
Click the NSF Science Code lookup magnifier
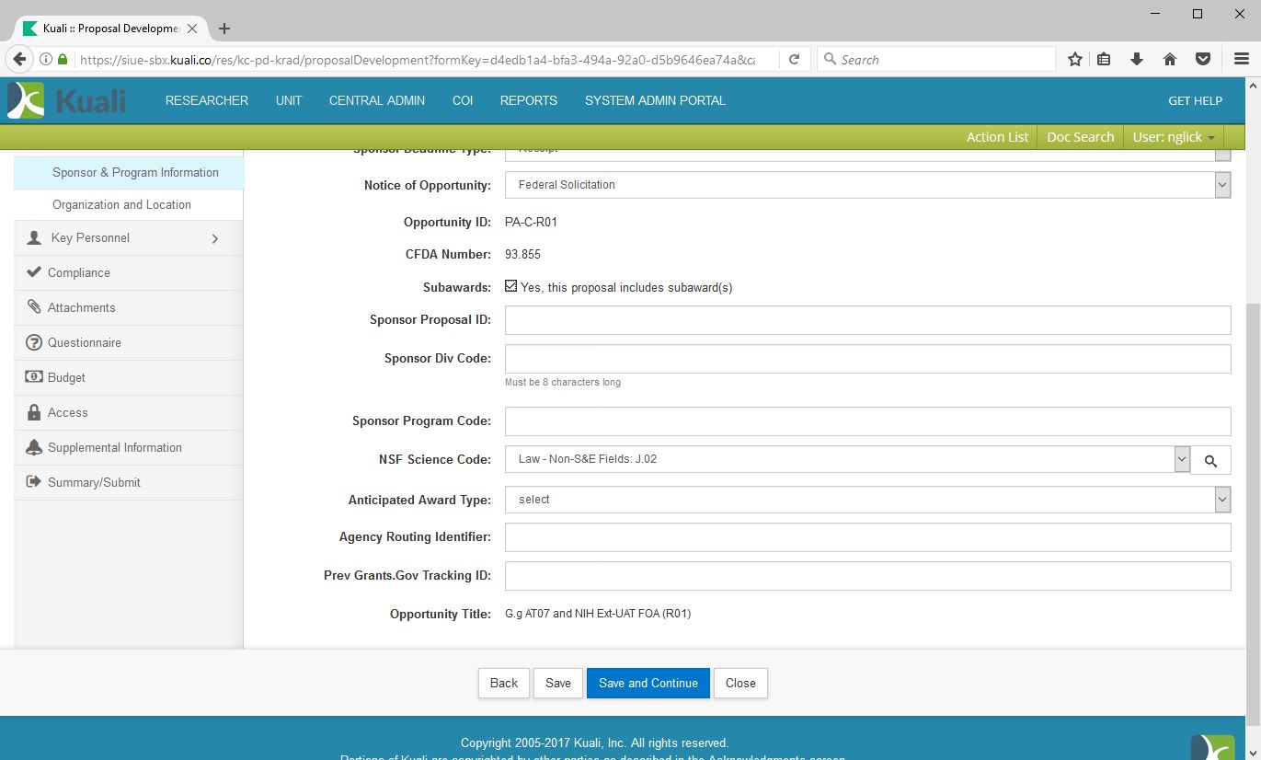click(1210, 461)
